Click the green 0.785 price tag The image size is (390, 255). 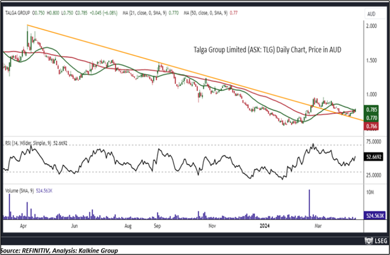coord(372,110)
